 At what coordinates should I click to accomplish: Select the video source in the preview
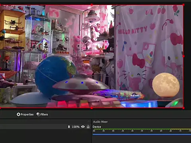pos(92,56)
